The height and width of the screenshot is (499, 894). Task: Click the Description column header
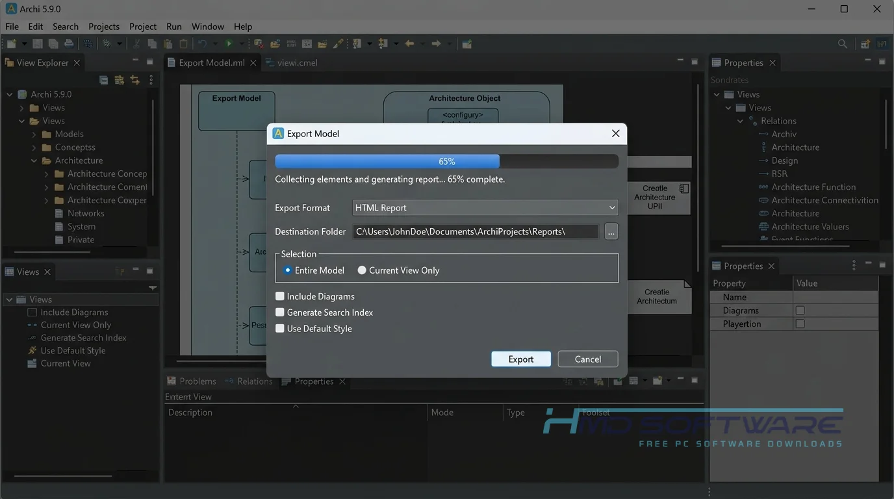190,413
